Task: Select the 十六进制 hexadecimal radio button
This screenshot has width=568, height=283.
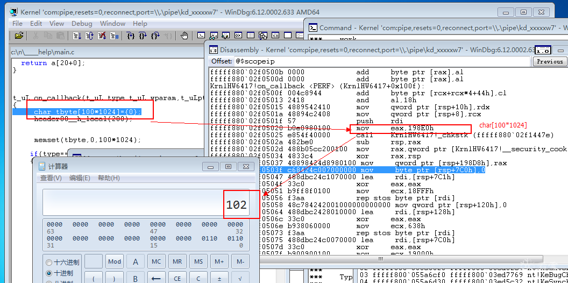Action: 49,263
